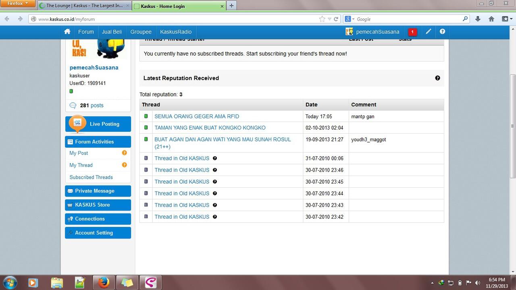
Task: Open the 281 posts link
Action: (x=92, y=106)
